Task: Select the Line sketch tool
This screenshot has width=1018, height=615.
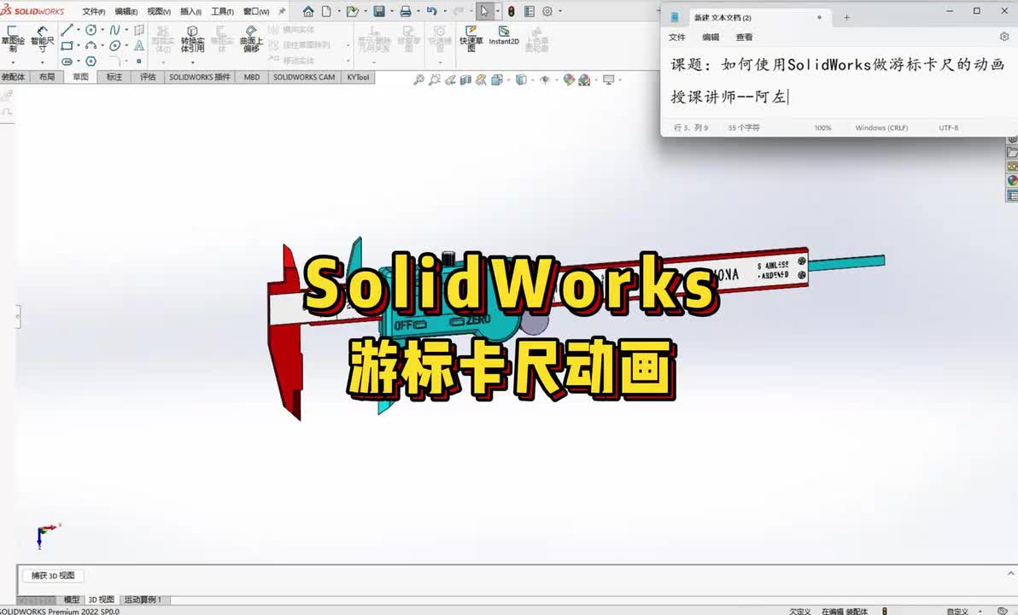Action: pyautogui.click(x=67, y=30)
